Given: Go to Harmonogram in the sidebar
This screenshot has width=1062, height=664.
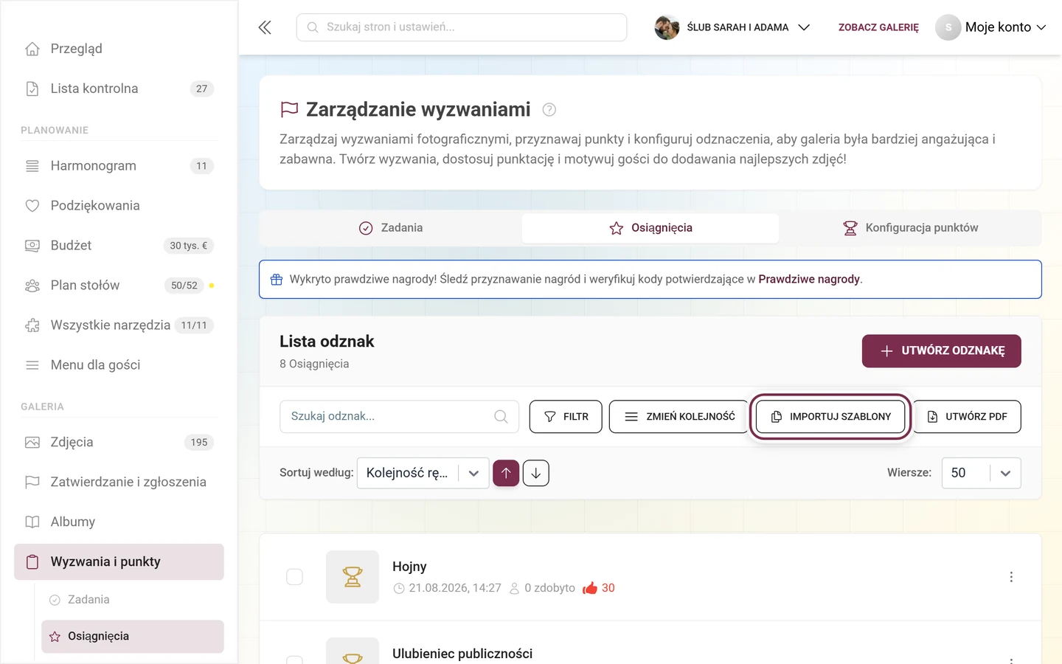Looking at the screenshot, I should click(x=119, y=166).
